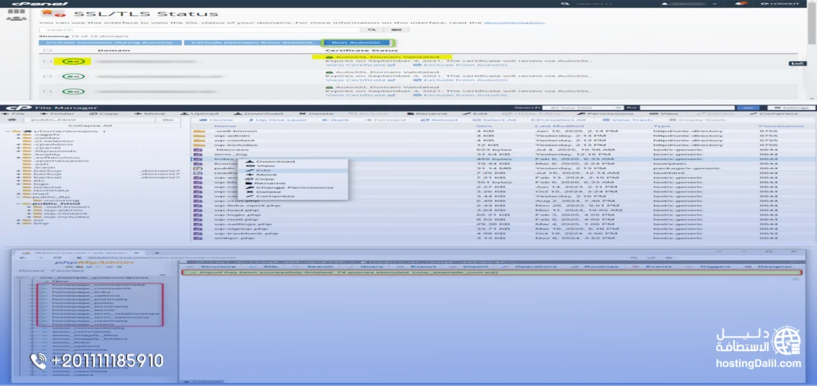The image size is (817, 386).
Task: Open the cPanel apps grid icon
Action: (x=16, y=11)
